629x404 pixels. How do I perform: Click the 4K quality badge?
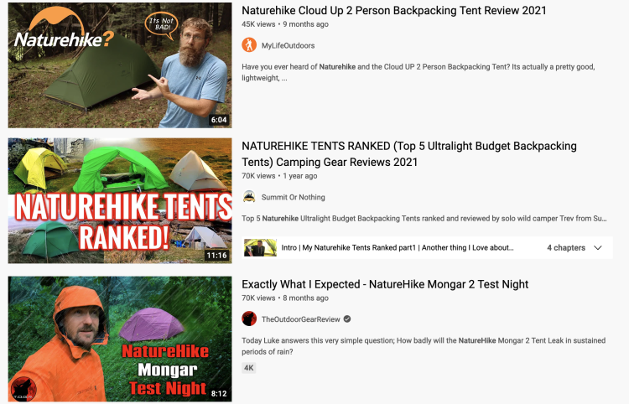click(x=249, y=367)
